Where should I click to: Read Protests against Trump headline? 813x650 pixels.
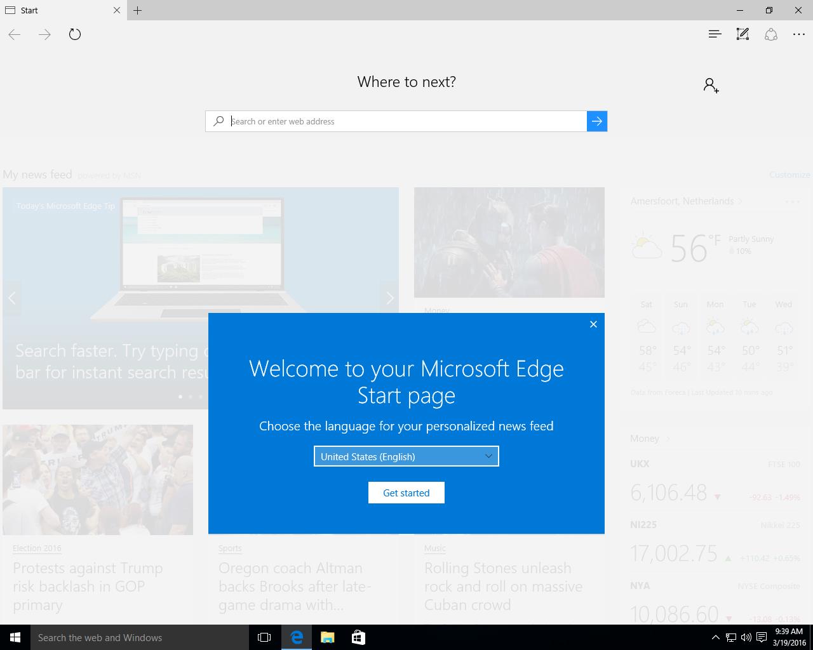click(88, 587)
